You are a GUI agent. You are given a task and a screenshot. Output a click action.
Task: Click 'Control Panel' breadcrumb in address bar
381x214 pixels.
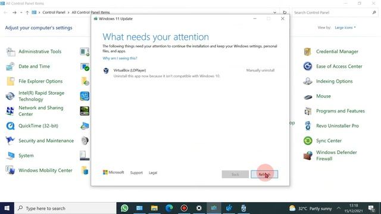tap(54, 12)
